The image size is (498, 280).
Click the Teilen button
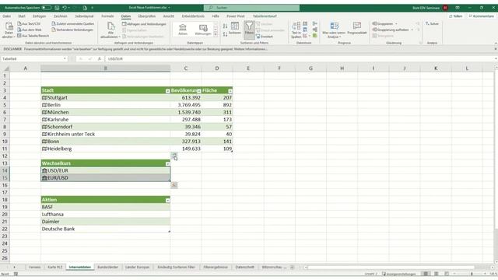(x=456, y=16)
